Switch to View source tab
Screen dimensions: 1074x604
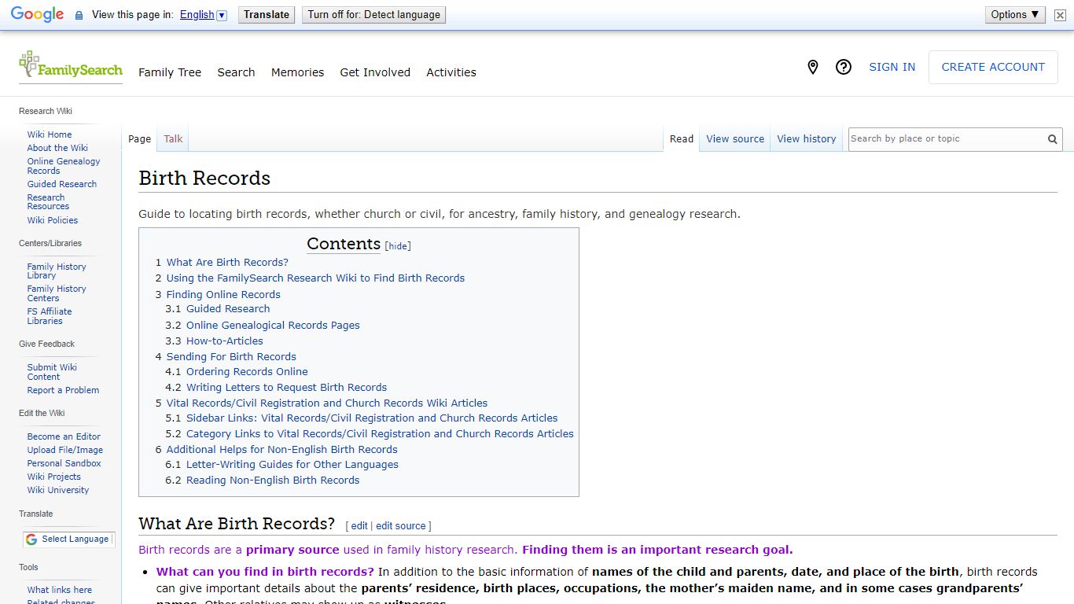coord(735,139)
